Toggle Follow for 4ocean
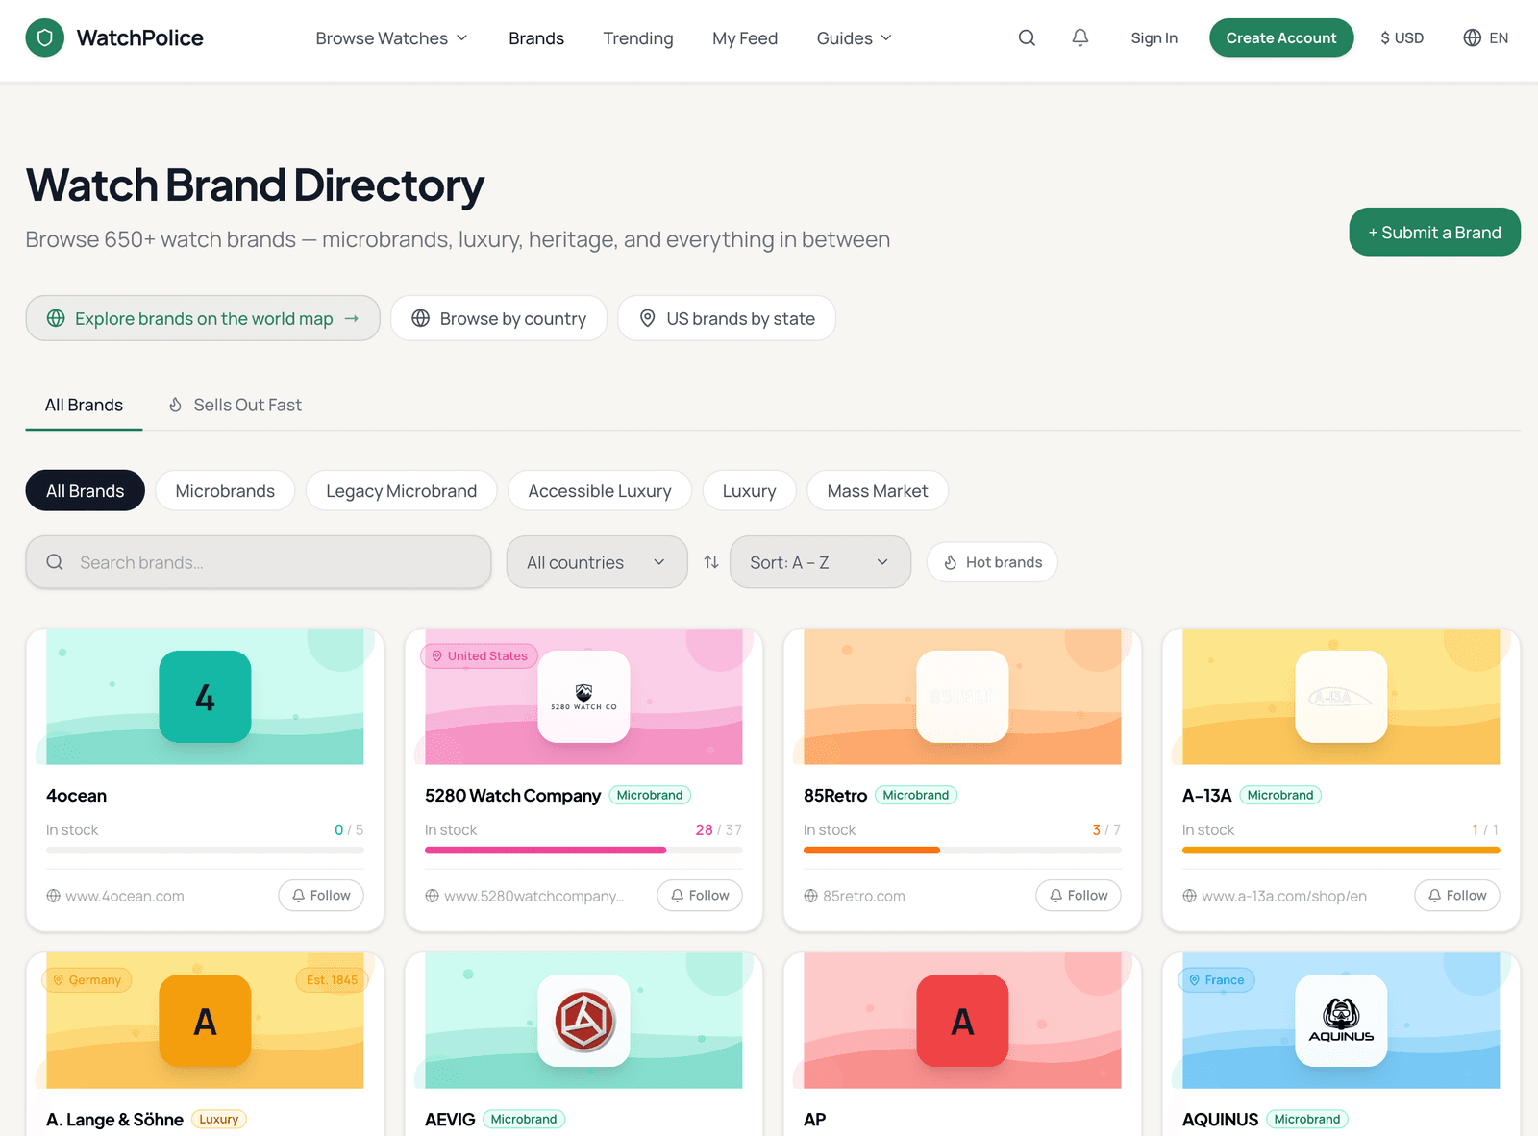This screenshot has height=1136, width=1538. tap(321, 895)
